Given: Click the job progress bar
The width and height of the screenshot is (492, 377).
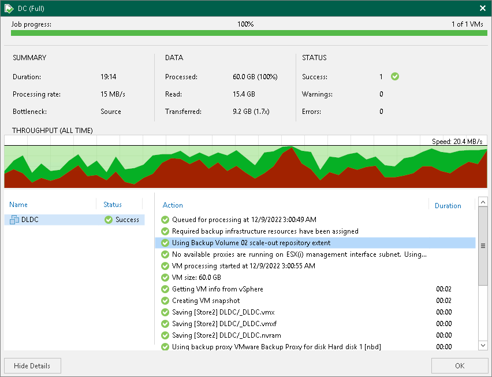Looking at the screenshot, I should pyautogui.click(x=246, y=34).
